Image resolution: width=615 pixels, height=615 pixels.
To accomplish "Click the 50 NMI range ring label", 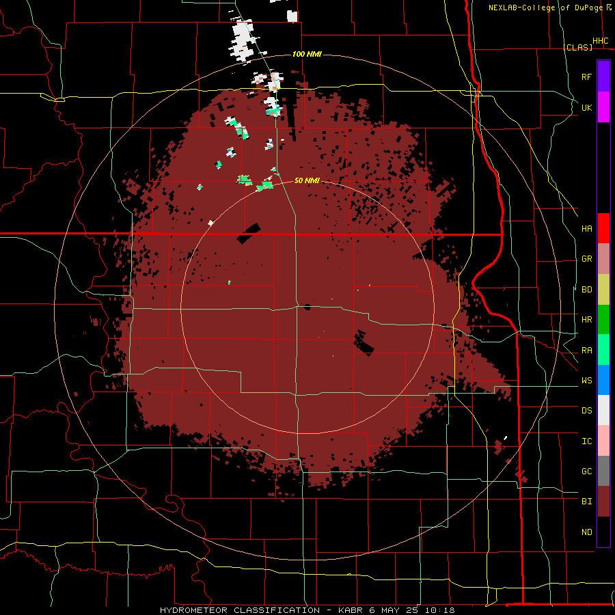I will 307,180.
